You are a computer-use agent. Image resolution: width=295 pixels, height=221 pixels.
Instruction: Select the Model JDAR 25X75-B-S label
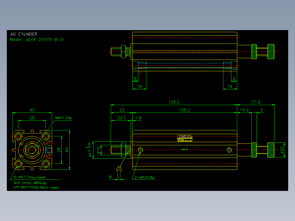36,40
